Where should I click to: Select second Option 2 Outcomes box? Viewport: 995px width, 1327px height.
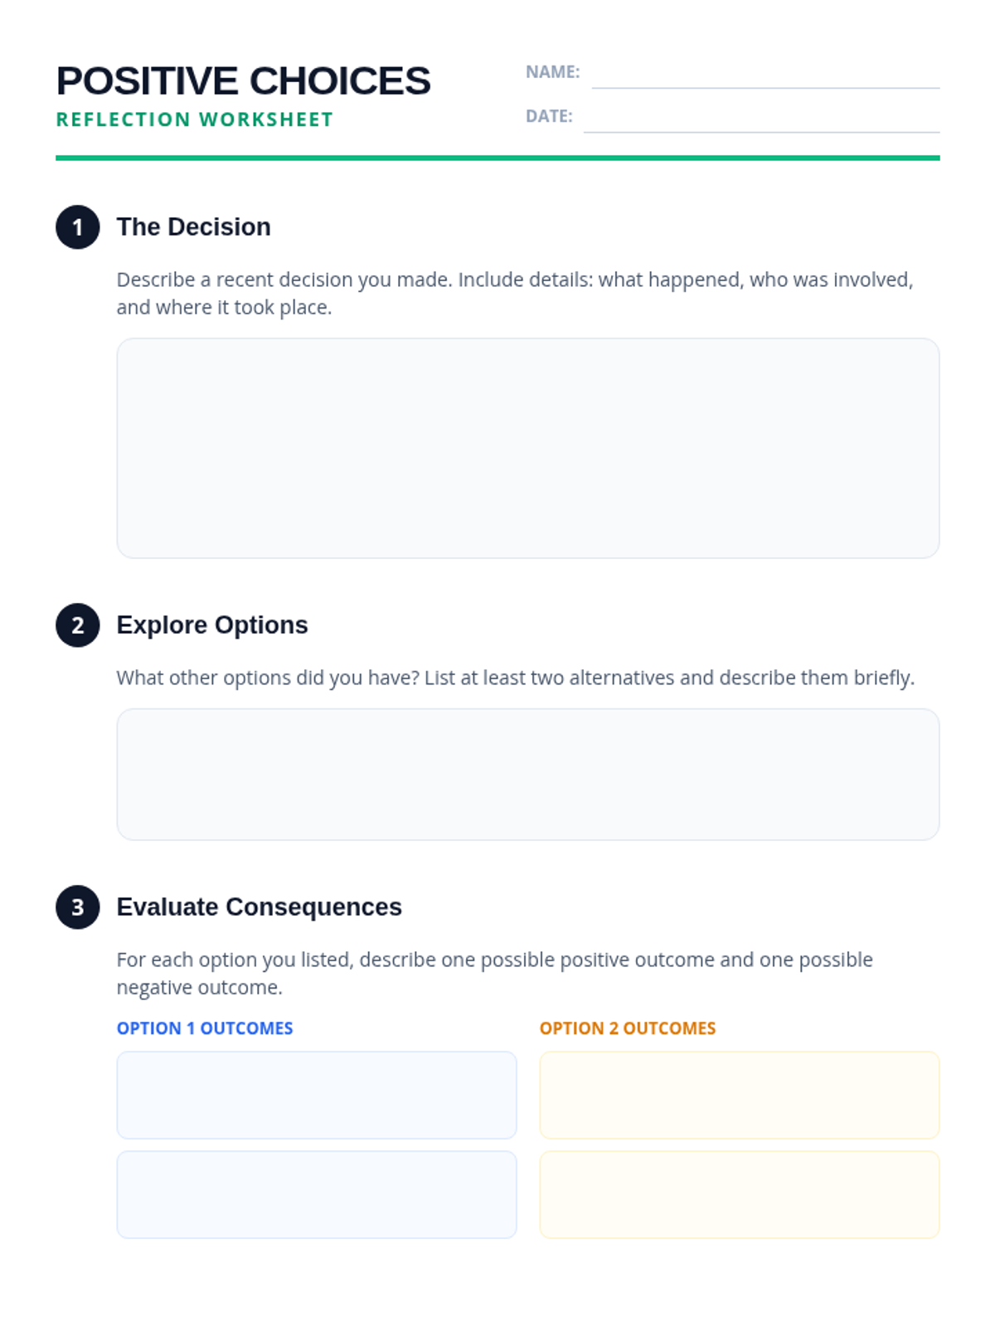pos(740,1194)
